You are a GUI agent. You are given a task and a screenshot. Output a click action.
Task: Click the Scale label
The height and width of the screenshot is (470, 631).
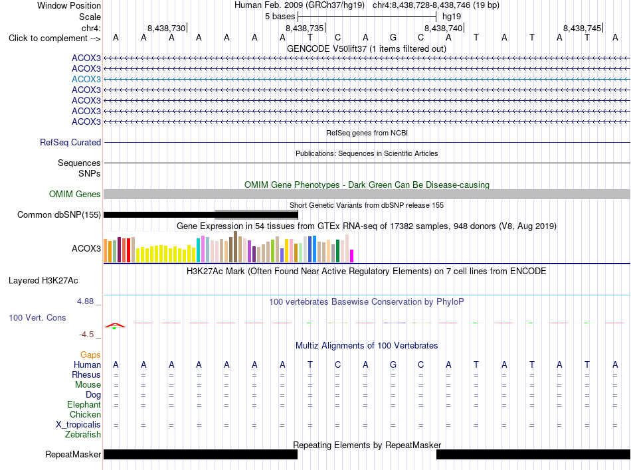coord(90,17)
